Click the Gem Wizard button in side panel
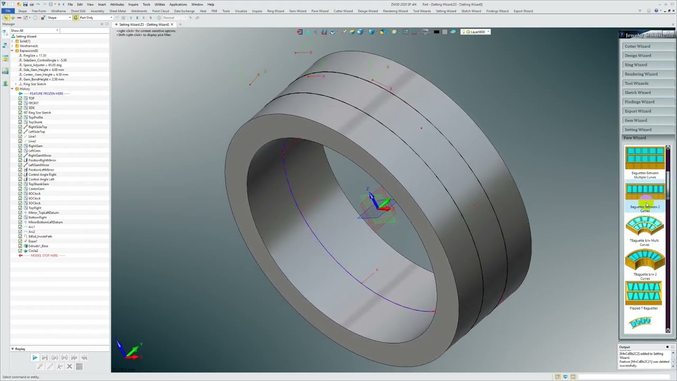Viewport: 677px width, 381px height. coord(648,121)
